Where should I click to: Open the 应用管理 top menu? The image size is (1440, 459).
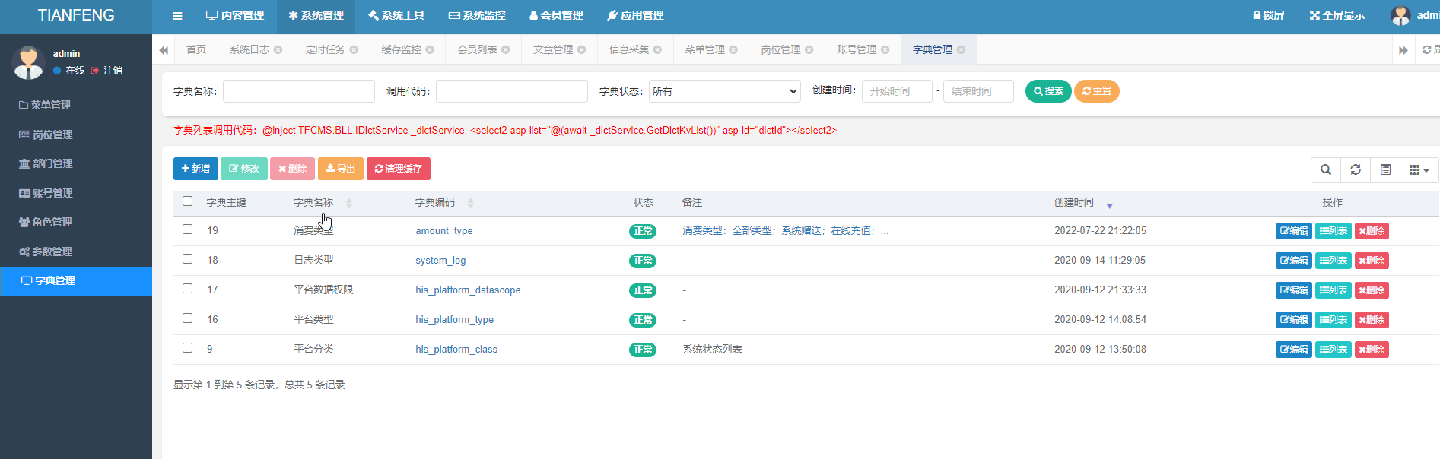click(x=636, y=16)
